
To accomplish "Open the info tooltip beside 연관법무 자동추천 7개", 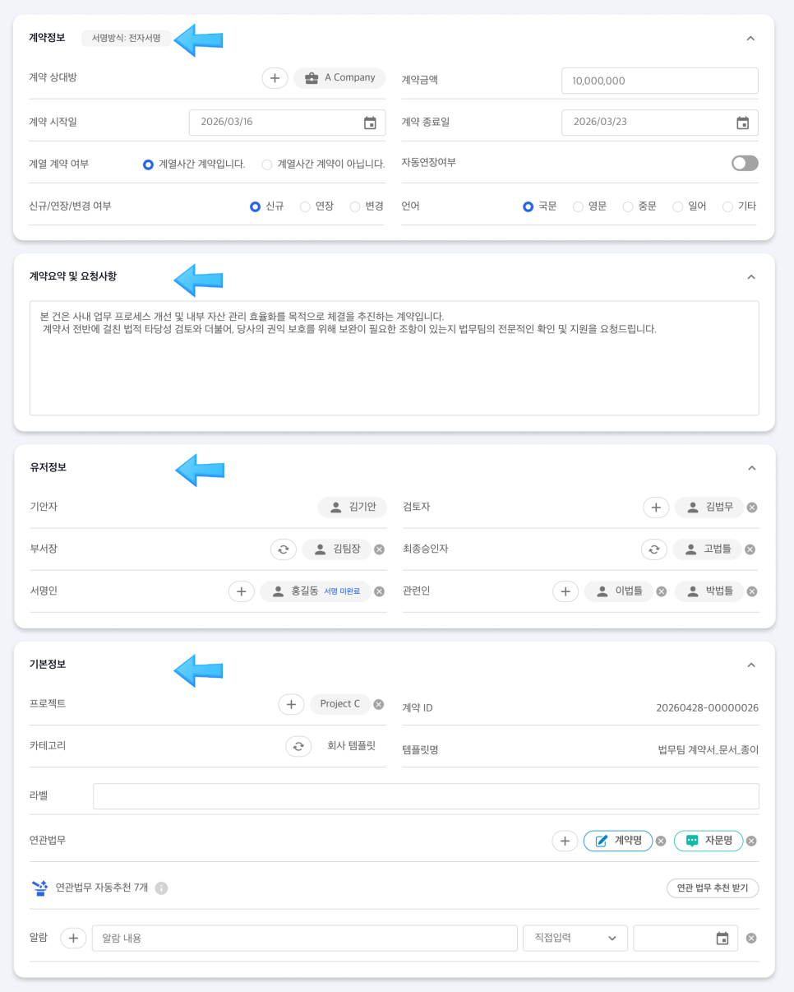I will pyautogui.click(x=162, y=888).
